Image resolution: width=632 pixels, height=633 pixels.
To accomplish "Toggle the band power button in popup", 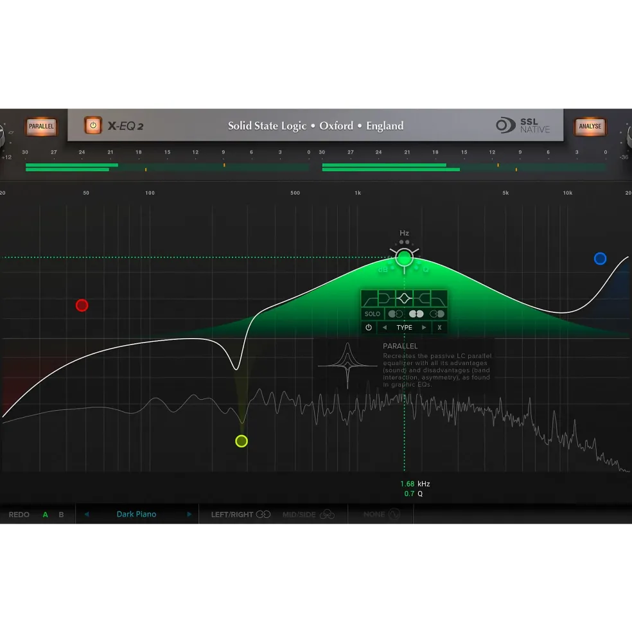I will point(369,327).
